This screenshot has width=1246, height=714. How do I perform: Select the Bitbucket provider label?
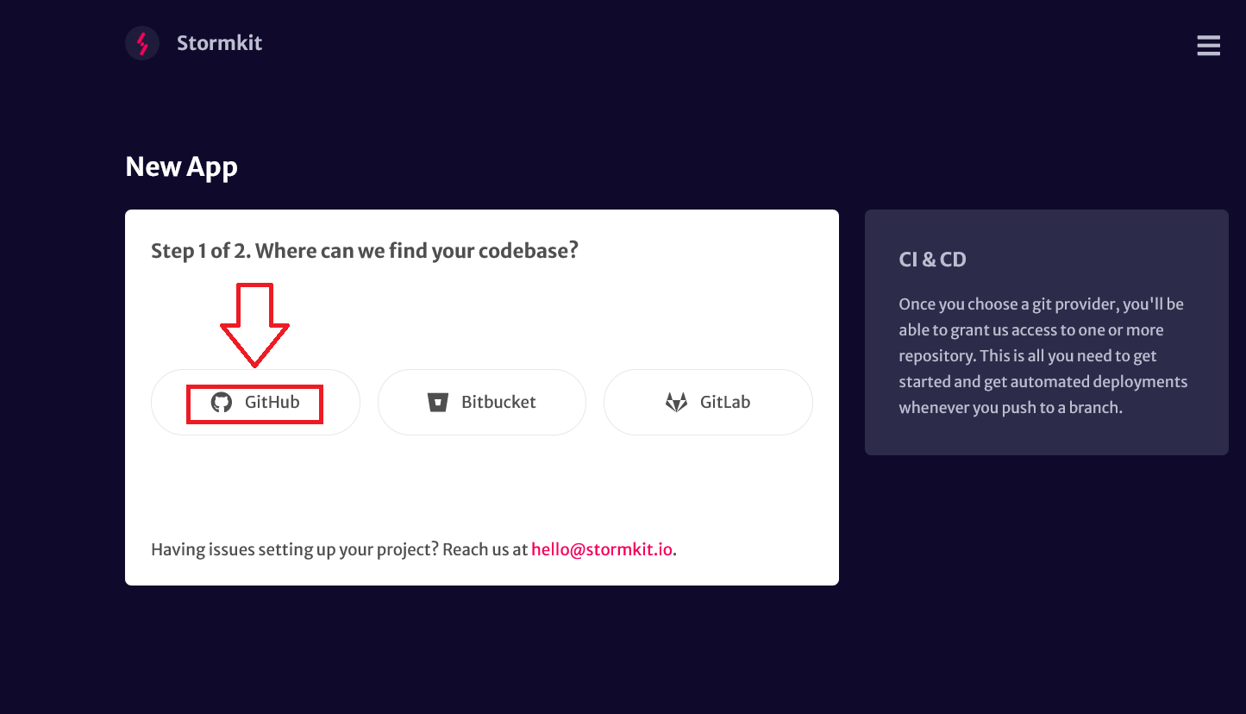coord(498,402)
